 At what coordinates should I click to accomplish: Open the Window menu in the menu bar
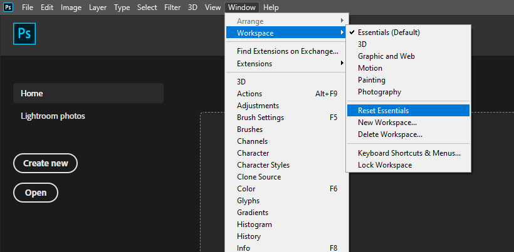pos(241,8)
